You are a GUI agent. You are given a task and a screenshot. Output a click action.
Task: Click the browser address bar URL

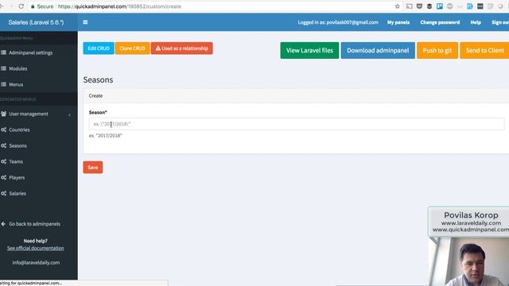(x=119, y=6)
